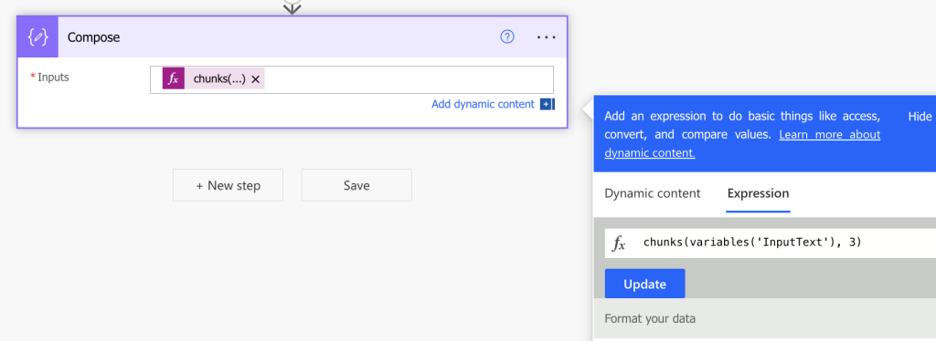The image size is (936, 341).
Task: Click inside the Inputs field empty area
Action: tap(409, 79)
